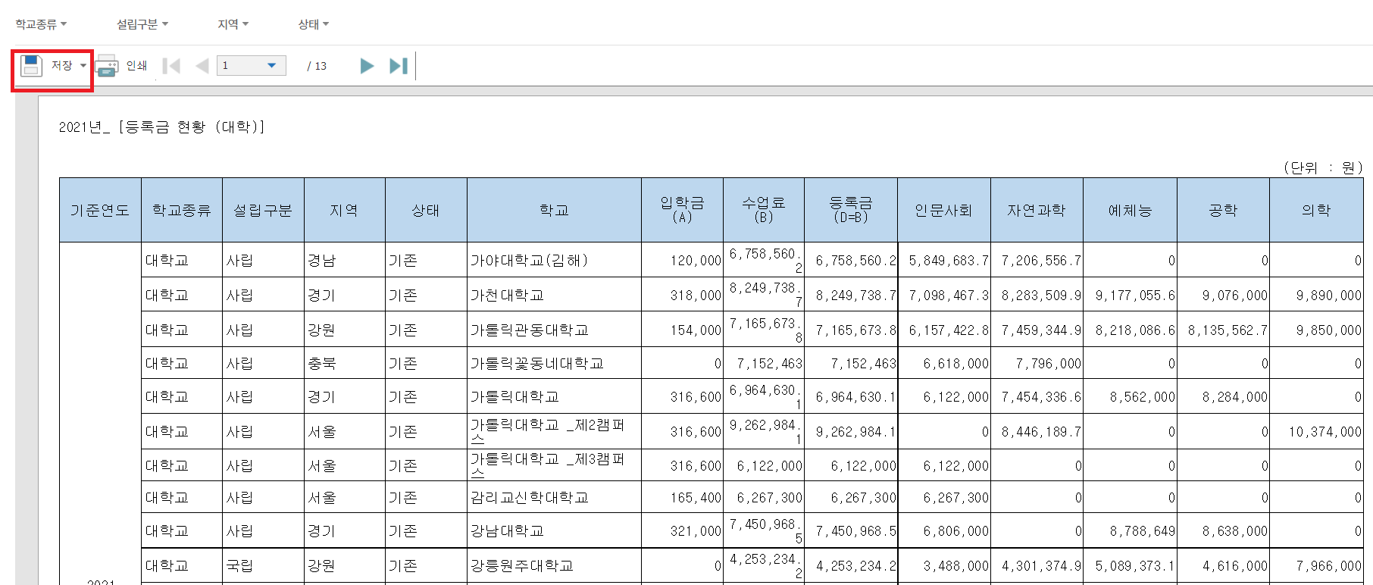Open the 지역 filter menu
This screenshot has width=1373, height=585.
(233, 24)
